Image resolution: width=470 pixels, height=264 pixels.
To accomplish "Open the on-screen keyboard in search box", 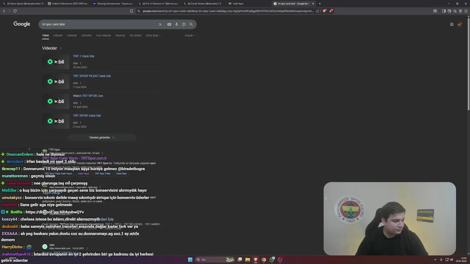I will (169, 24).
